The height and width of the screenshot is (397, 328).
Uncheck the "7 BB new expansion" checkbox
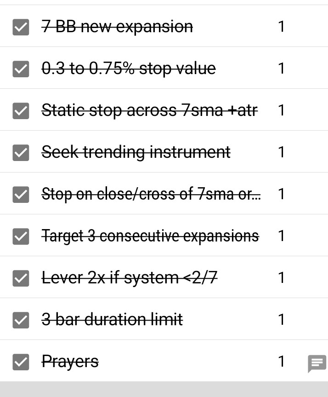click(x=21, y=27)
